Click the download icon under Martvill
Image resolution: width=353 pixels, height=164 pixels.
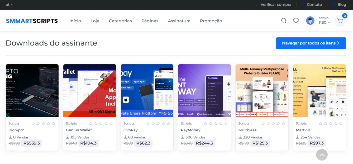(x=298, y=137)
